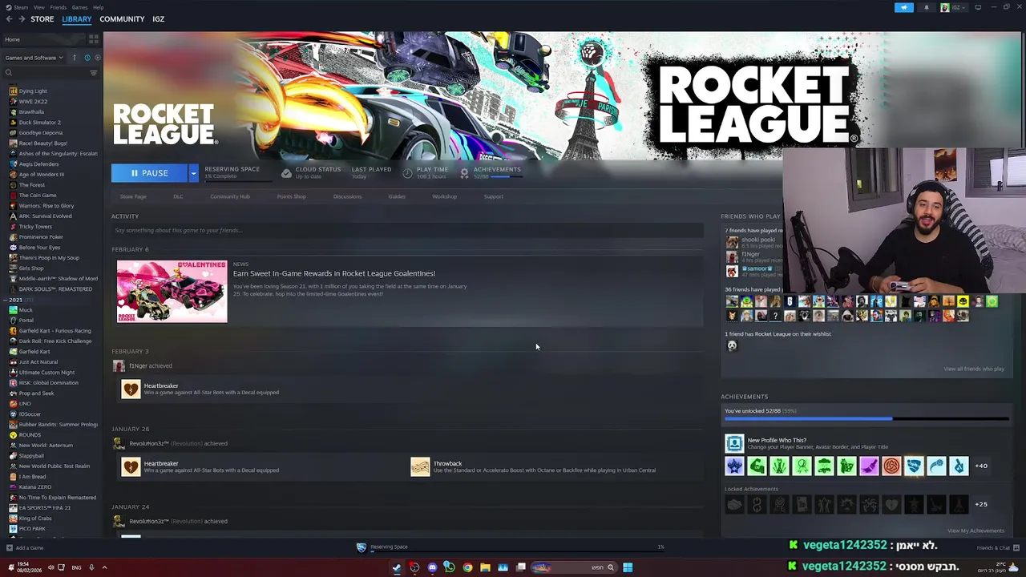The height and width of the screenshot is (577, 1026).
Task: Switch to Big Picture mode
Action: click(978, 7)
